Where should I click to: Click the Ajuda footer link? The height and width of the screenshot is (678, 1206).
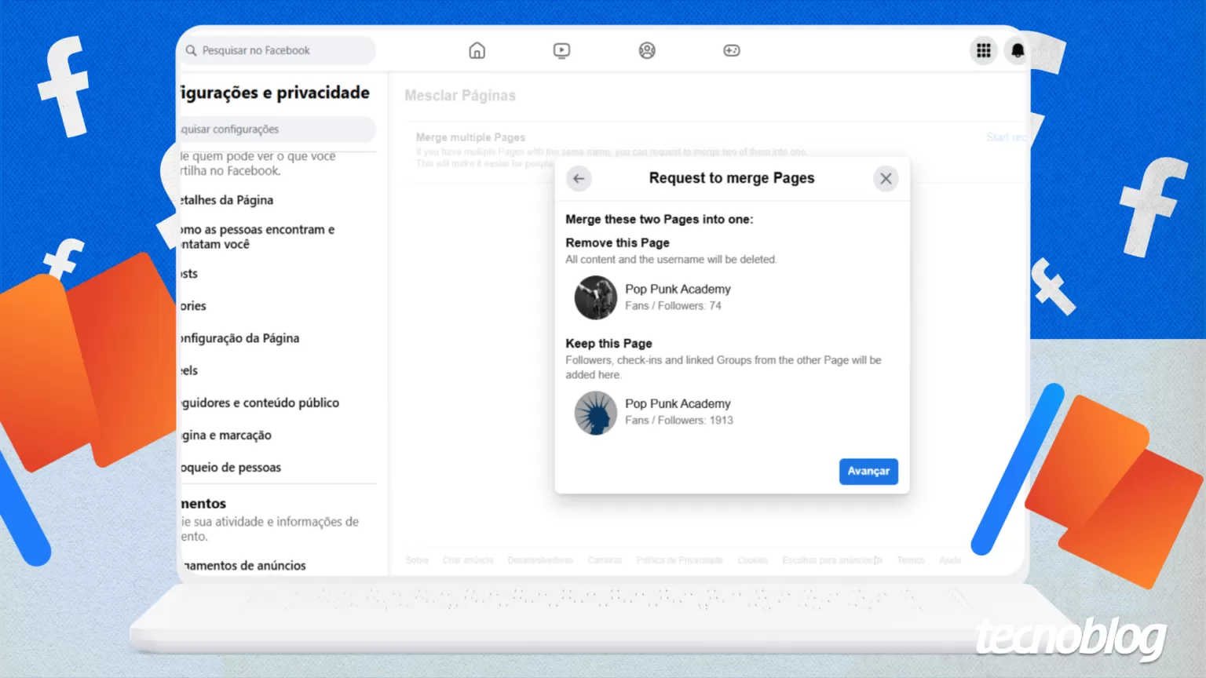coord(950,560)
